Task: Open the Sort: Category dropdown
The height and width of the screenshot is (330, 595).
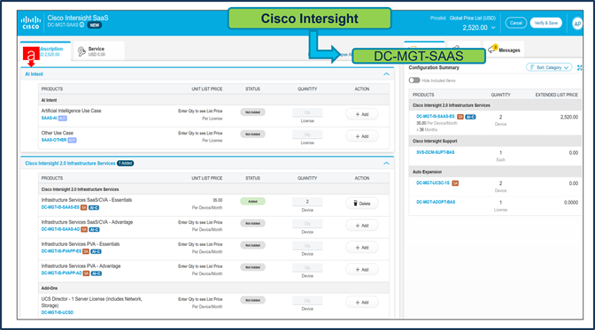Action: (549, 67)
